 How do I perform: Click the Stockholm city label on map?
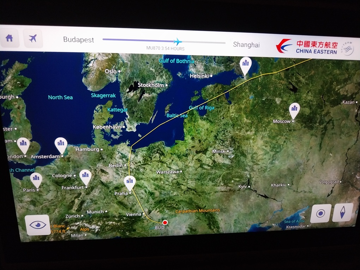click(151, 85)
